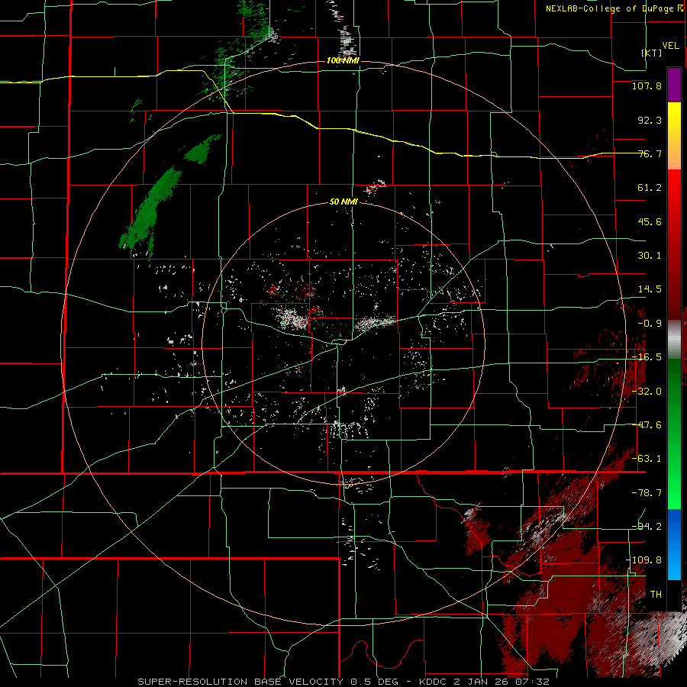Click the 50 NMI range ring label
Viewport: 687px width, 687px height.
click(x=344, y=202)
